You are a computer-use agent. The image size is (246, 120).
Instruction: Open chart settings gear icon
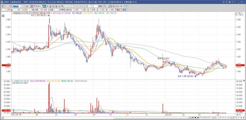(113, 6)
